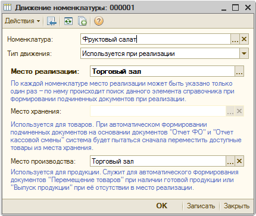Expand the Тип движения dropdown arrow
256x216 pixels.
pos(244,54)
